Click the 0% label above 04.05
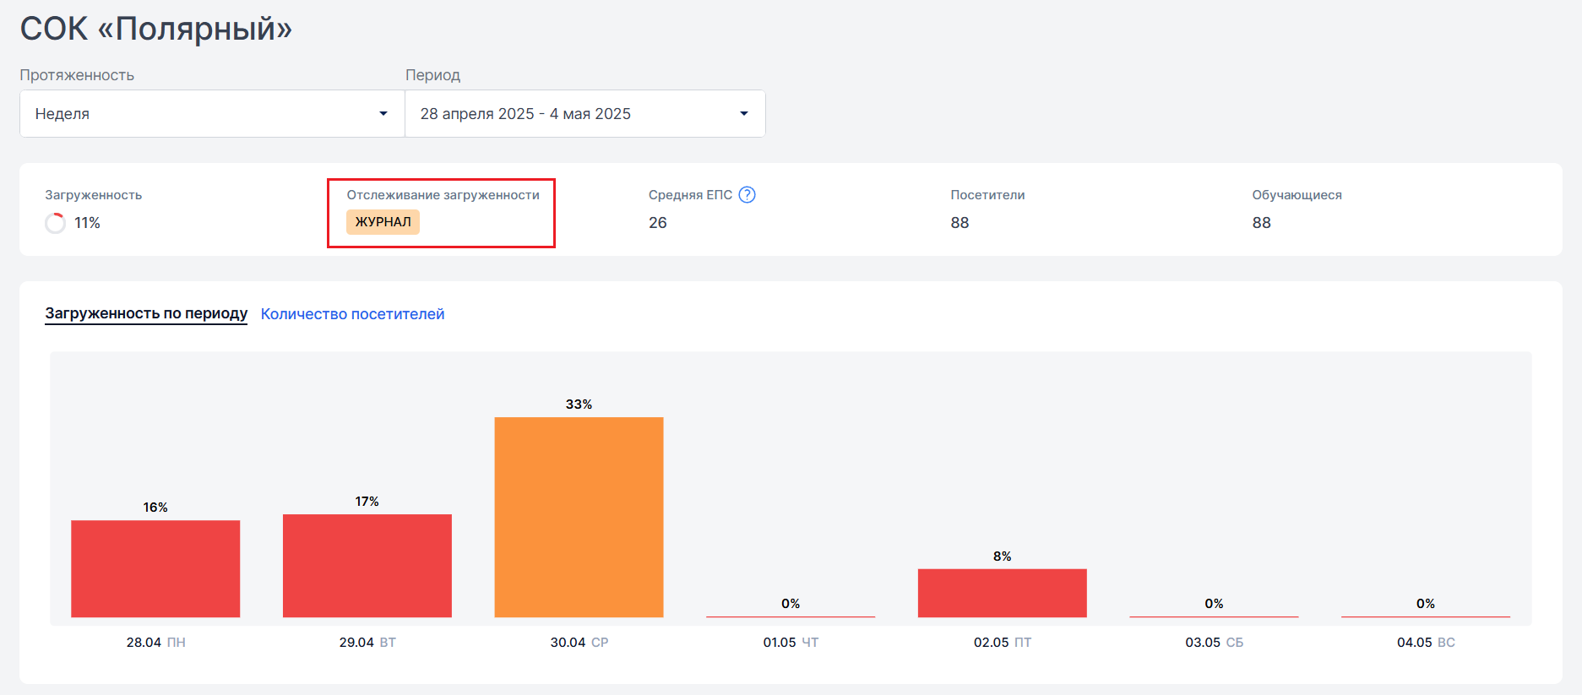Viewport: 1582px width, 695px height. coord(1426,604)
